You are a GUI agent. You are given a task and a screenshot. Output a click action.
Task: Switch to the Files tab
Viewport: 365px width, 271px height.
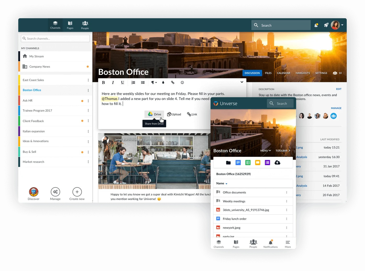[x=268, y=73]
